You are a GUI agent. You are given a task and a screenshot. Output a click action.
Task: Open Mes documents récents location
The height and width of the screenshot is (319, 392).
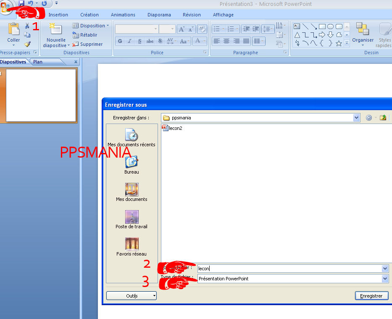(x=132, y=135)
